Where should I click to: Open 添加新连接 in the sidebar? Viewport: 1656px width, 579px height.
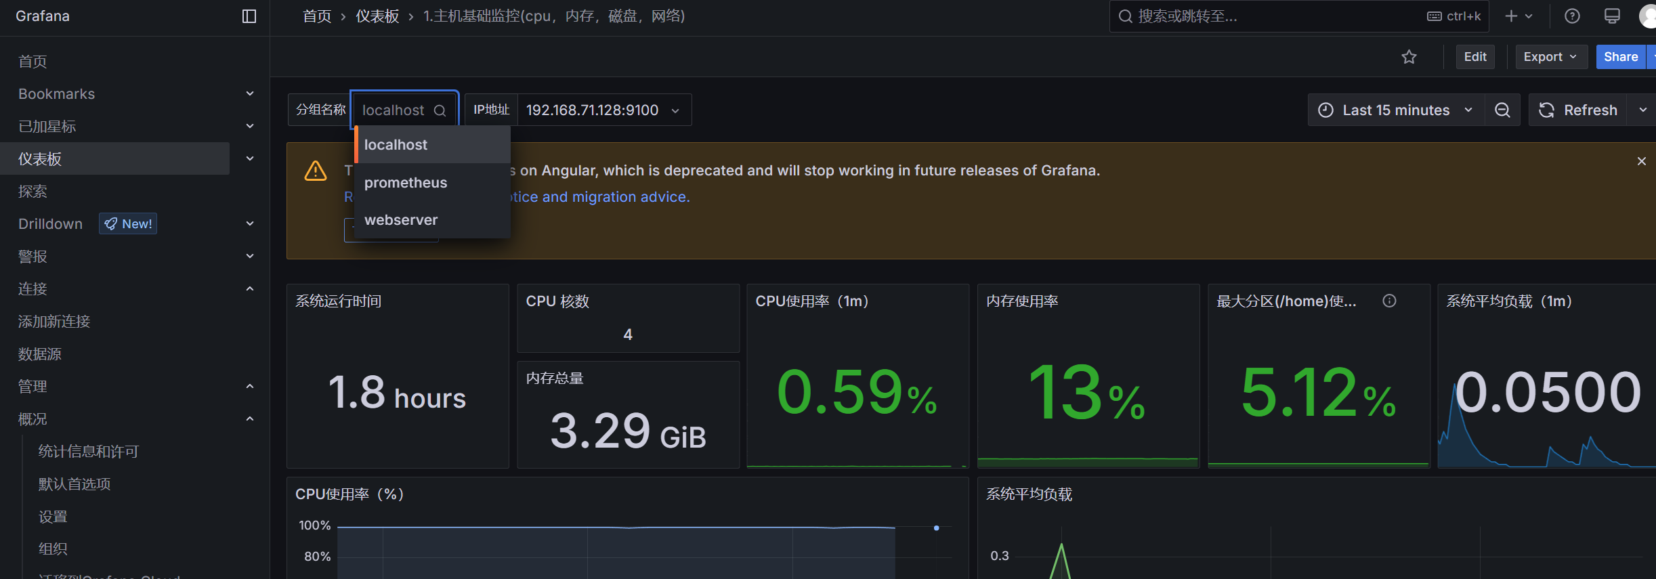(x=54, y=321)
